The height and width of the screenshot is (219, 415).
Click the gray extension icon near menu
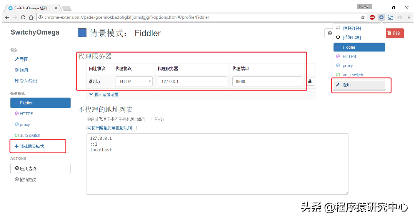tap(400, 17)
